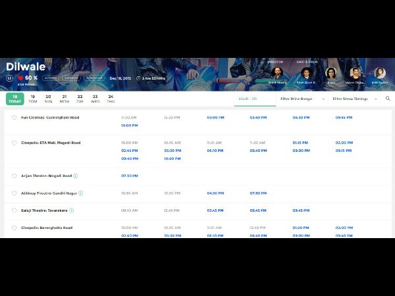Click the Romance genre tag

[x=94, y=78]
